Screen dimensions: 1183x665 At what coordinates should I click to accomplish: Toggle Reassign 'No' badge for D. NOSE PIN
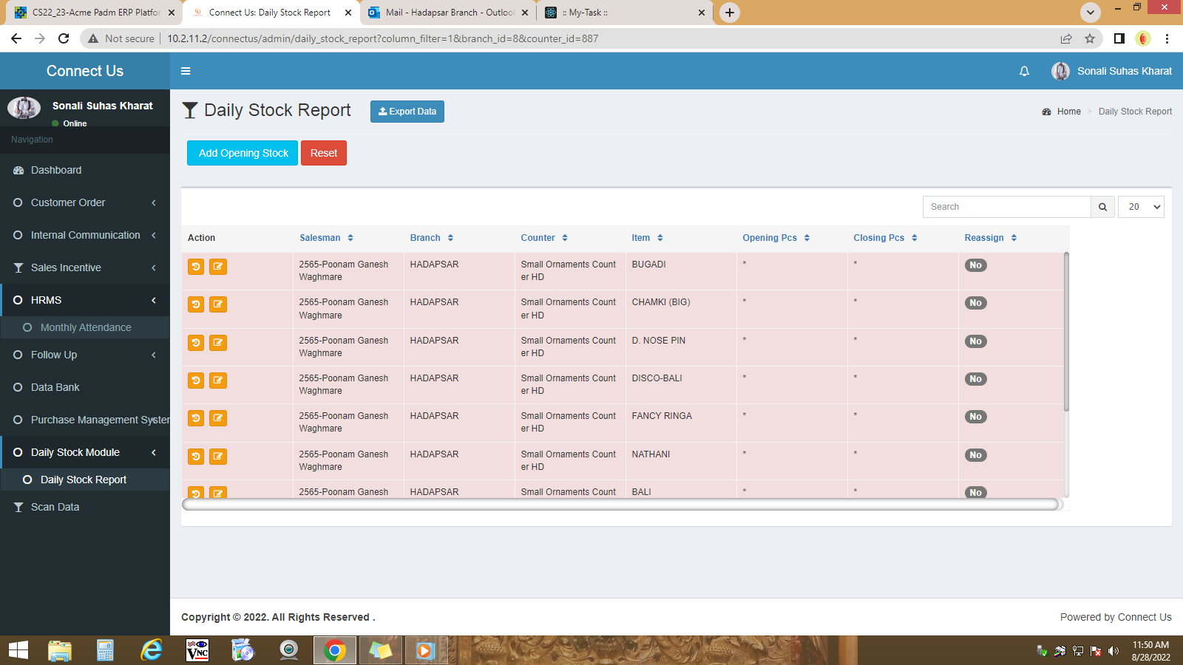975,341
